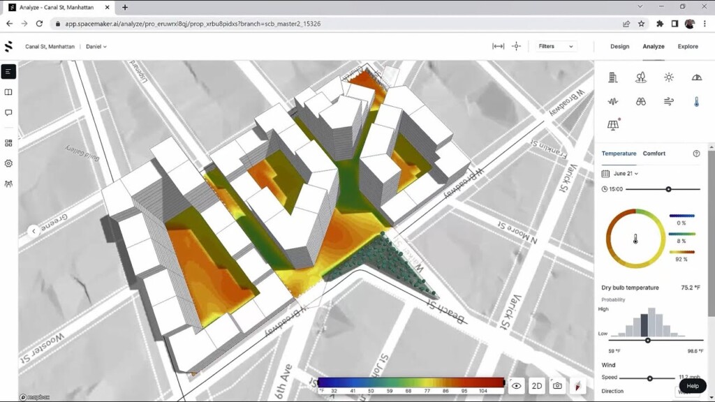Select the microclimate thermometer icon
The height and width of the screenshot is (402, 715).
696,101
